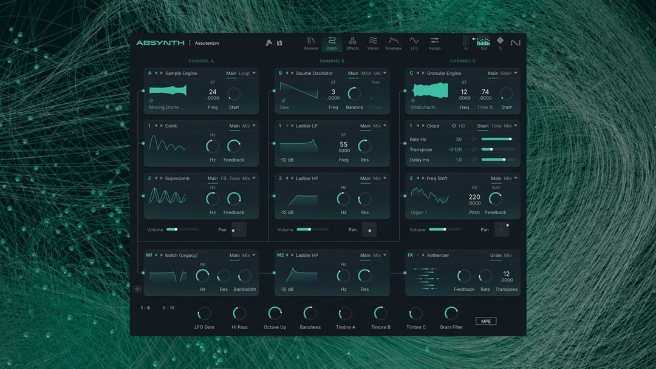Switch to the Tone tab in Supercomb
Viewport: 656px width, 369px height.
point(234,178)
